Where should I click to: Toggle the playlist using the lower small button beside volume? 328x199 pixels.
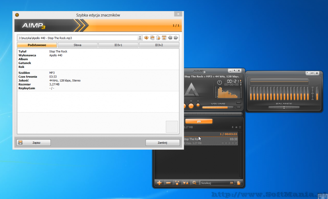pos(239,107)
